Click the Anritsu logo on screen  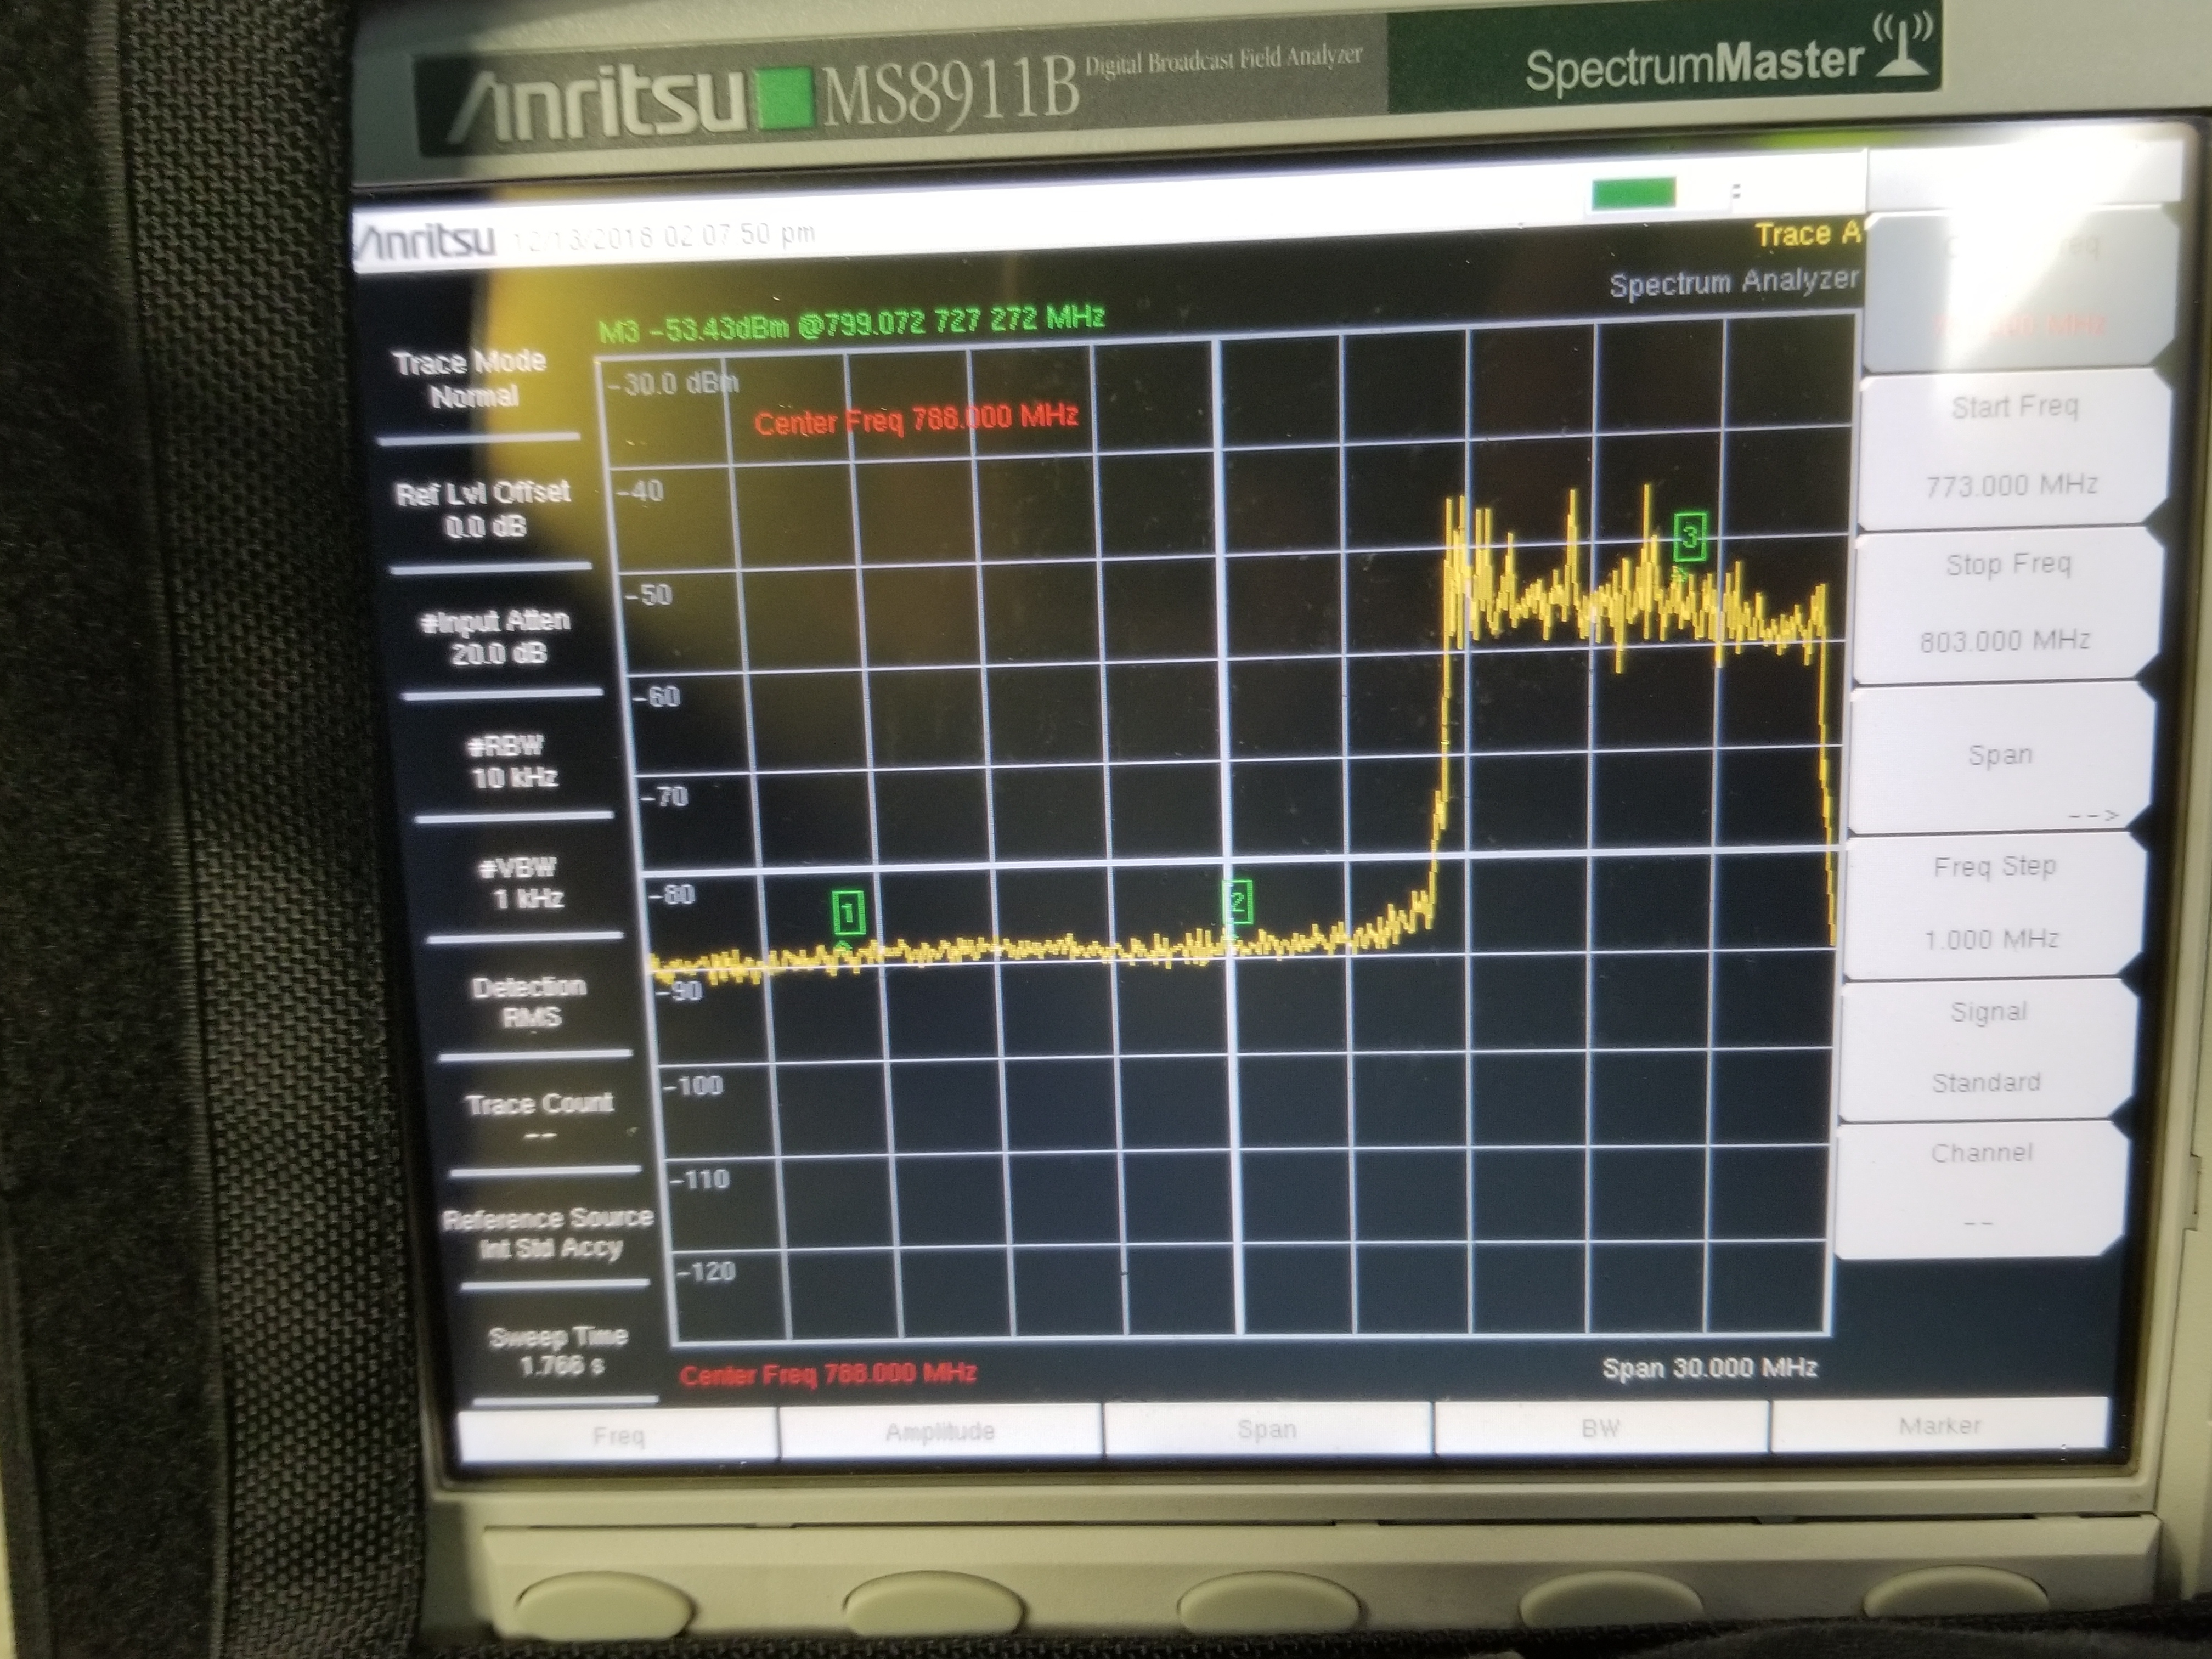pos(427,240)
